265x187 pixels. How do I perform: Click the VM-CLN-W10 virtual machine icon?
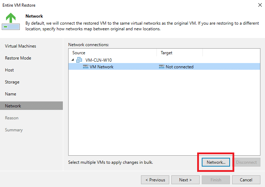pyautogui.click(x=79, y=60)
